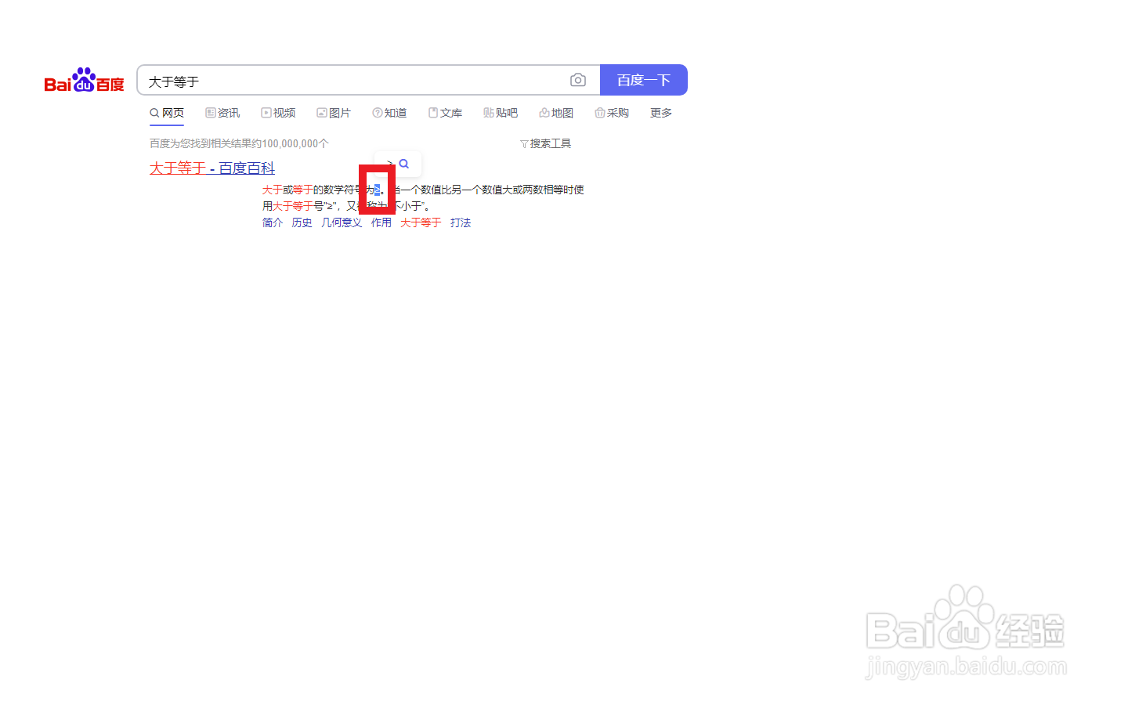The height and width of the screenshot is (705, 1128).
Task: Select the 网页 tab
Action: pyautogui.click(x=167, y=113)
